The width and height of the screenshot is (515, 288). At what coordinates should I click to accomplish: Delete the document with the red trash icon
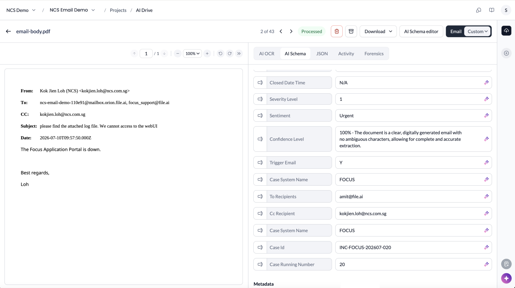click(337, 31)
